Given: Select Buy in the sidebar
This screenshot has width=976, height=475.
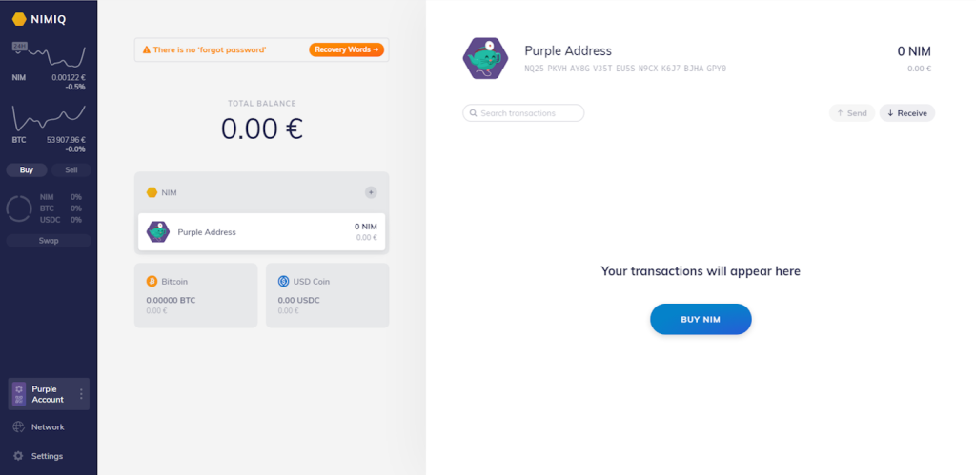Looking at the screenshot, I should tap(27, 169).
